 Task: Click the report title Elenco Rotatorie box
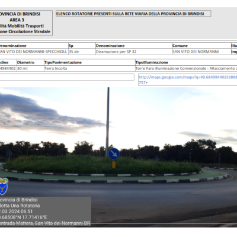point(133,14)
